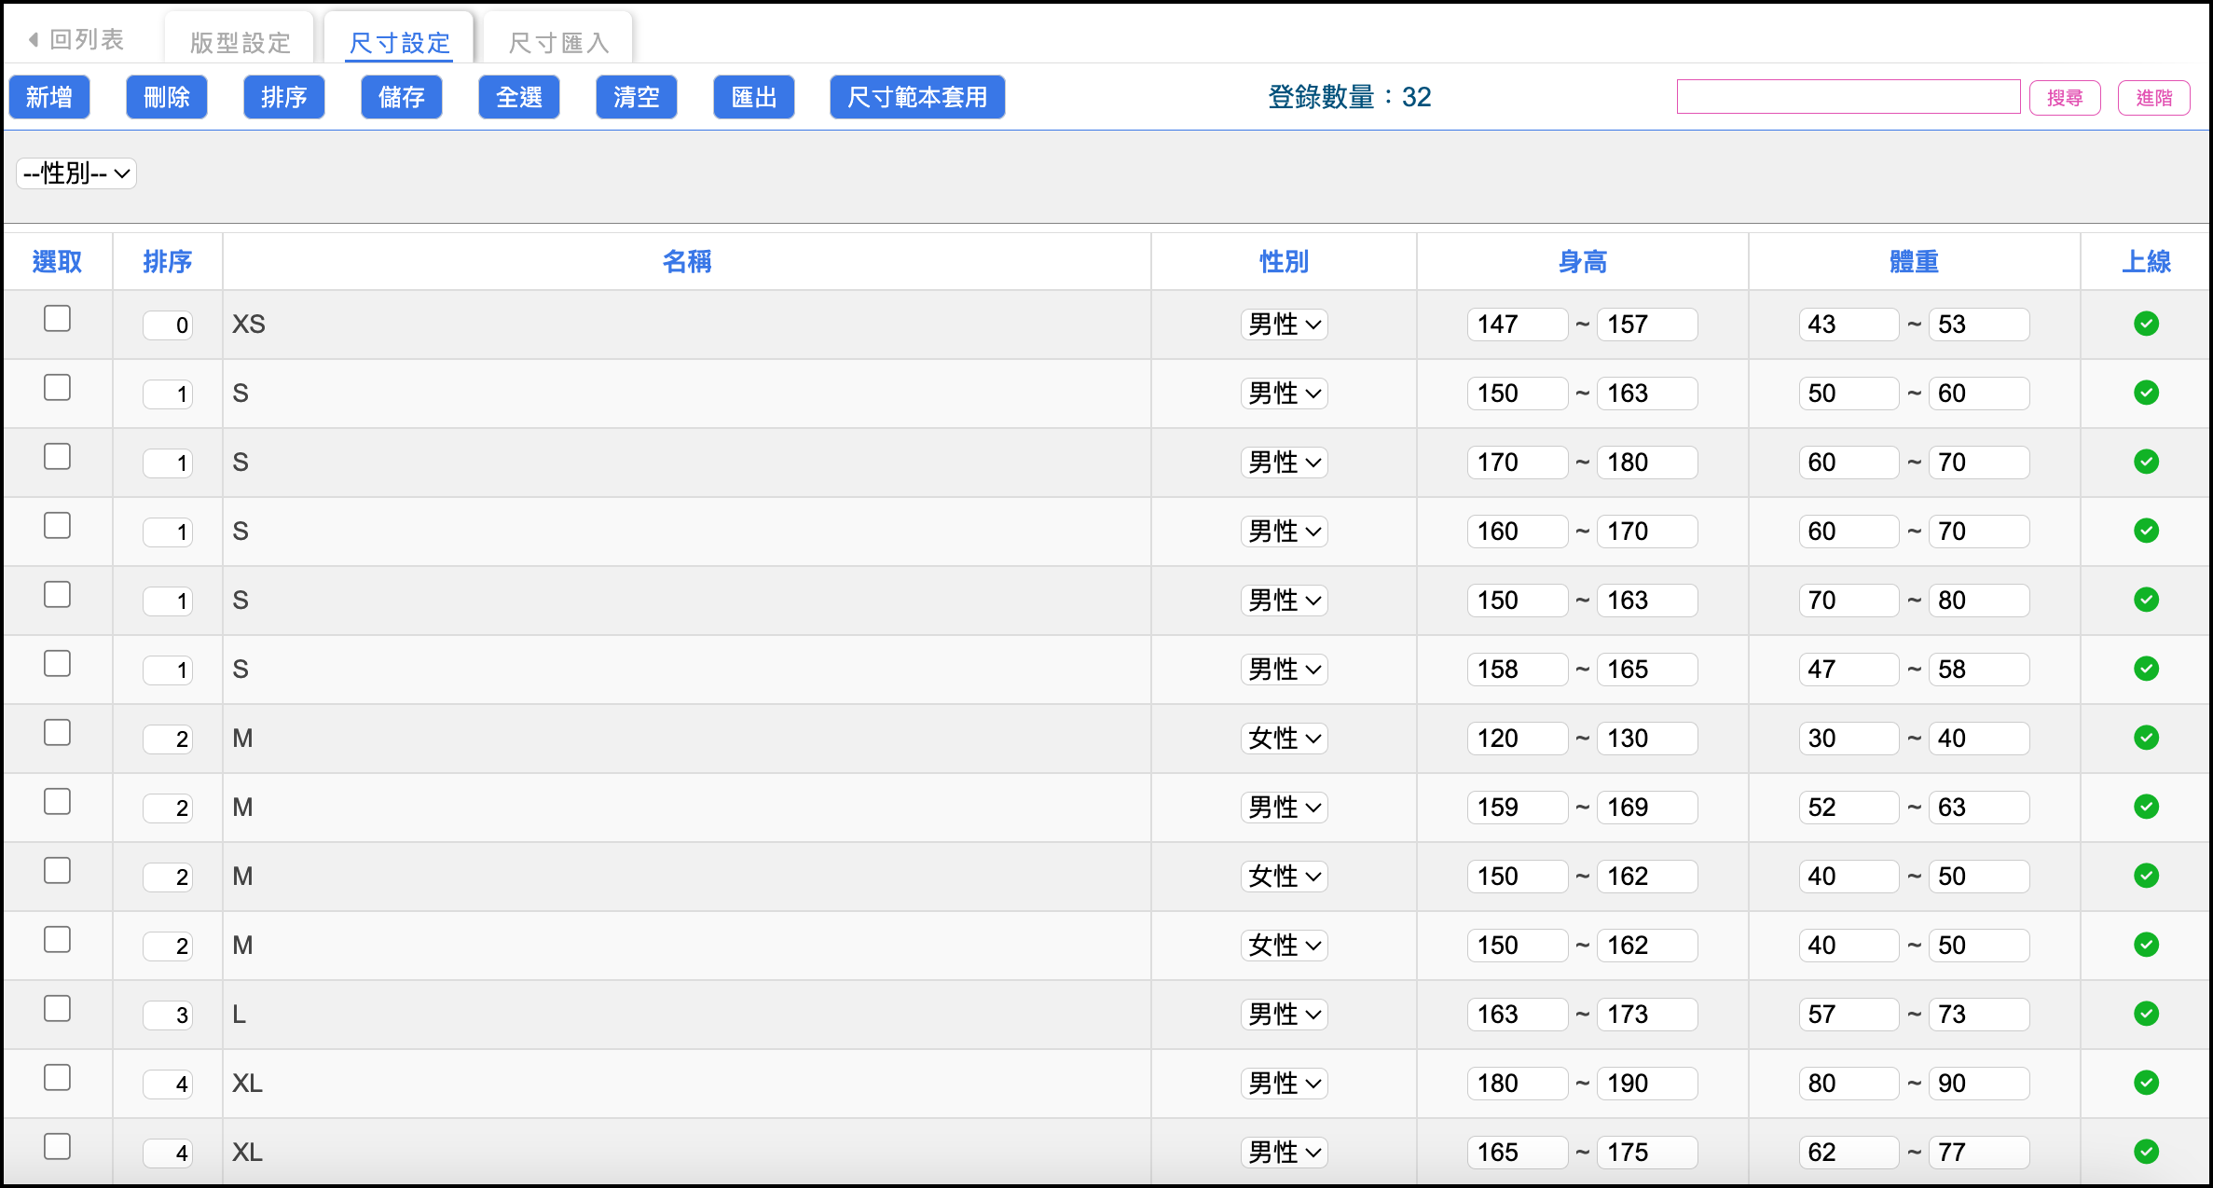Viewport: 2213px width, 1188px height.
Task: Tick the checkbox for 180~190 XL row
Action: tap(57, 1077)
